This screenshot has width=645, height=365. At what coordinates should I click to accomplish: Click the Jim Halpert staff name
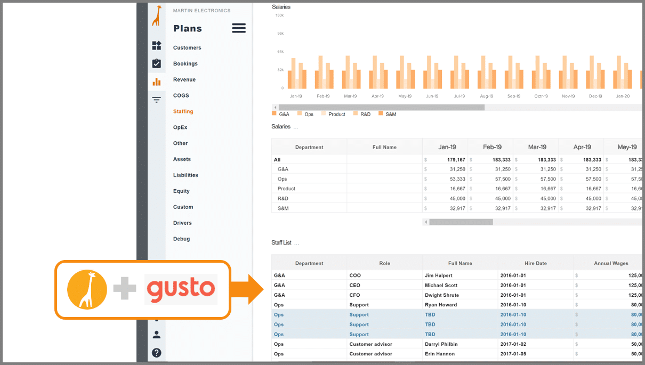[x=439, y=275]
